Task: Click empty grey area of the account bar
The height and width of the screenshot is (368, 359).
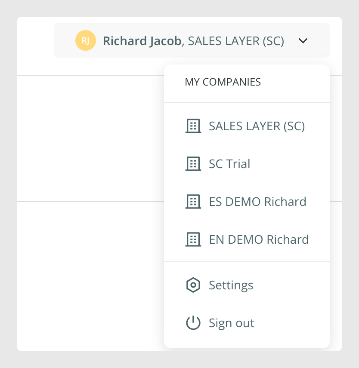Action: coord(319,40)
